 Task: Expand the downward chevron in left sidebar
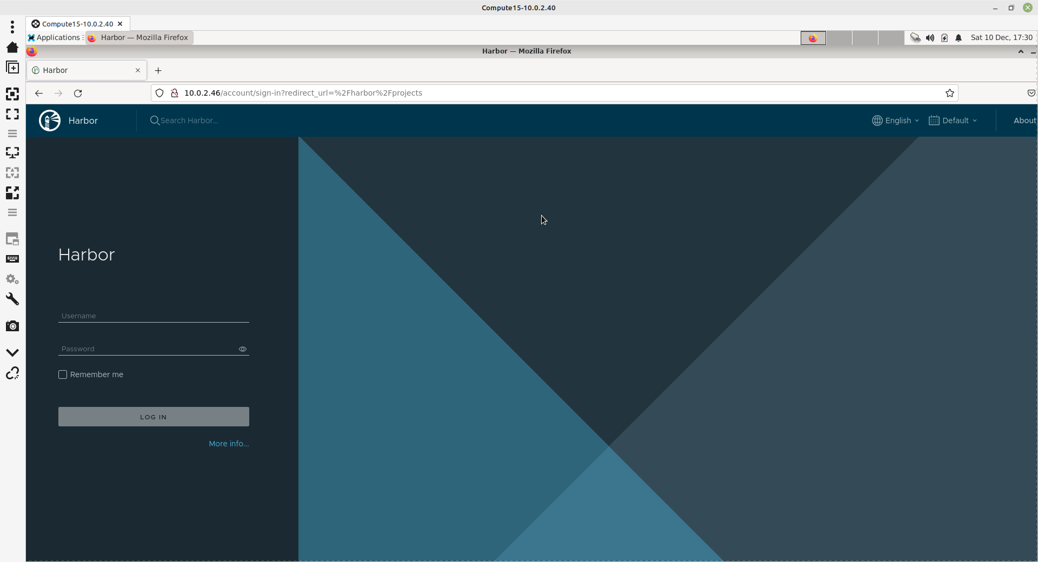point(12,352)
